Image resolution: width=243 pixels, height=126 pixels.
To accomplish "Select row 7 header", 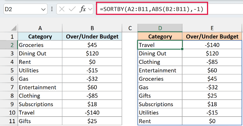I will (x=9, y=87).
